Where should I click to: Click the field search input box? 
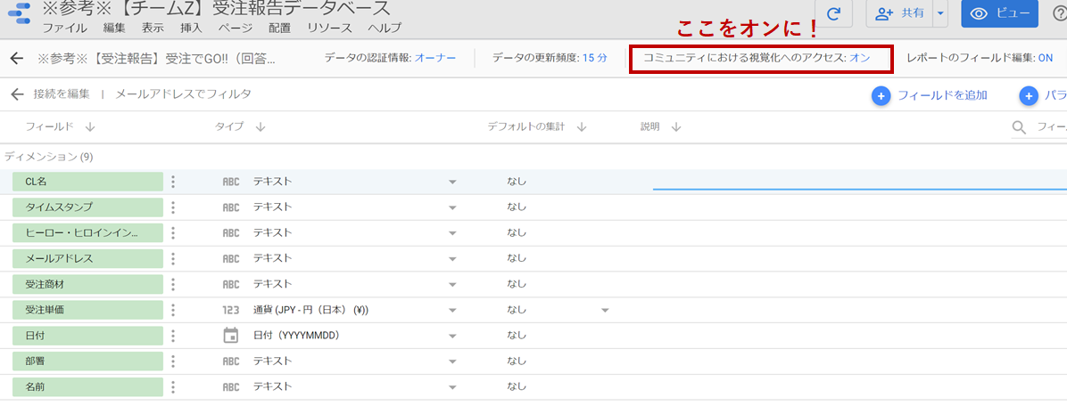click(1051, 127)
